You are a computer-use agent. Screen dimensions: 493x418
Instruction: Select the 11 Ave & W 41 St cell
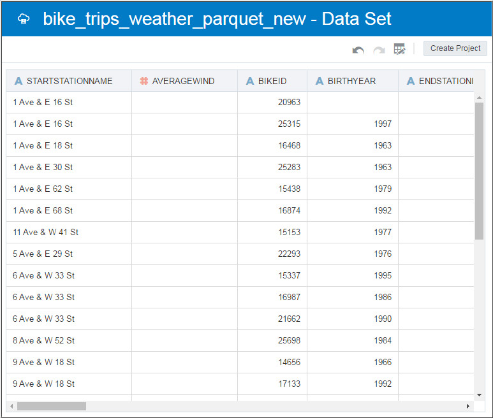[46, 232]
